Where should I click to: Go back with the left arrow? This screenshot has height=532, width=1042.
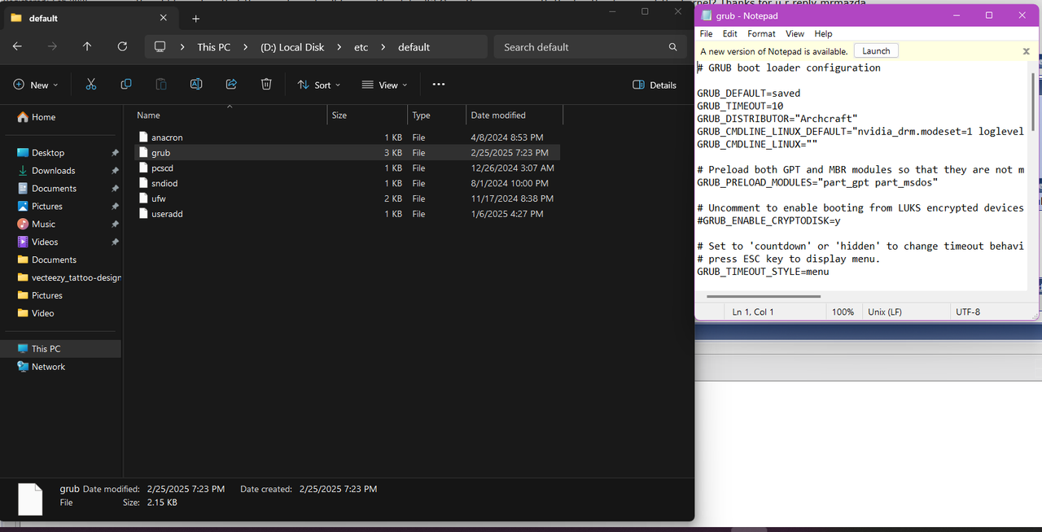[x=17, y=47]
